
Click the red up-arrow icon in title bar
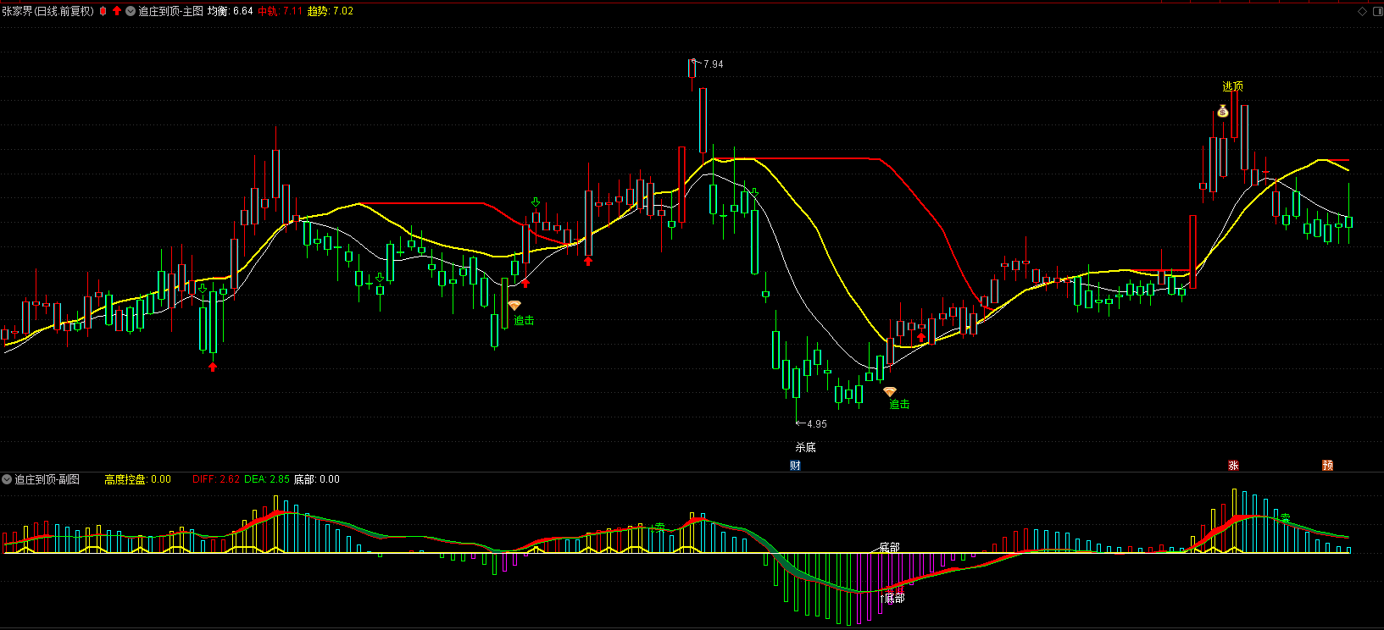[117, 11]
